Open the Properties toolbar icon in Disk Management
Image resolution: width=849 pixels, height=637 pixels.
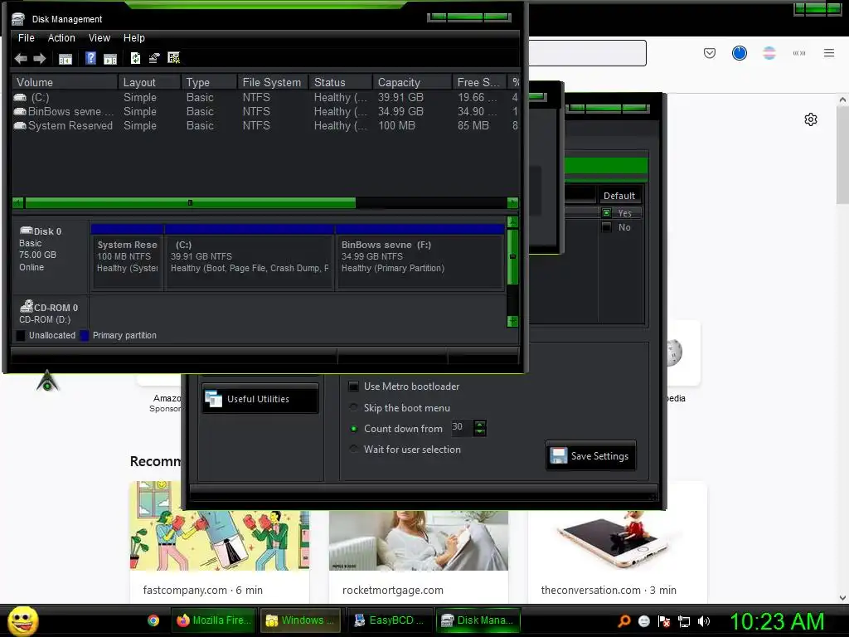pyautogui.click(x=154, y=59)
